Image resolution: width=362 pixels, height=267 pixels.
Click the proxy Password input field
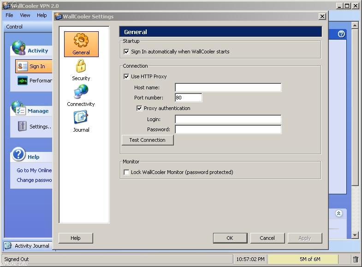[228, 129]
